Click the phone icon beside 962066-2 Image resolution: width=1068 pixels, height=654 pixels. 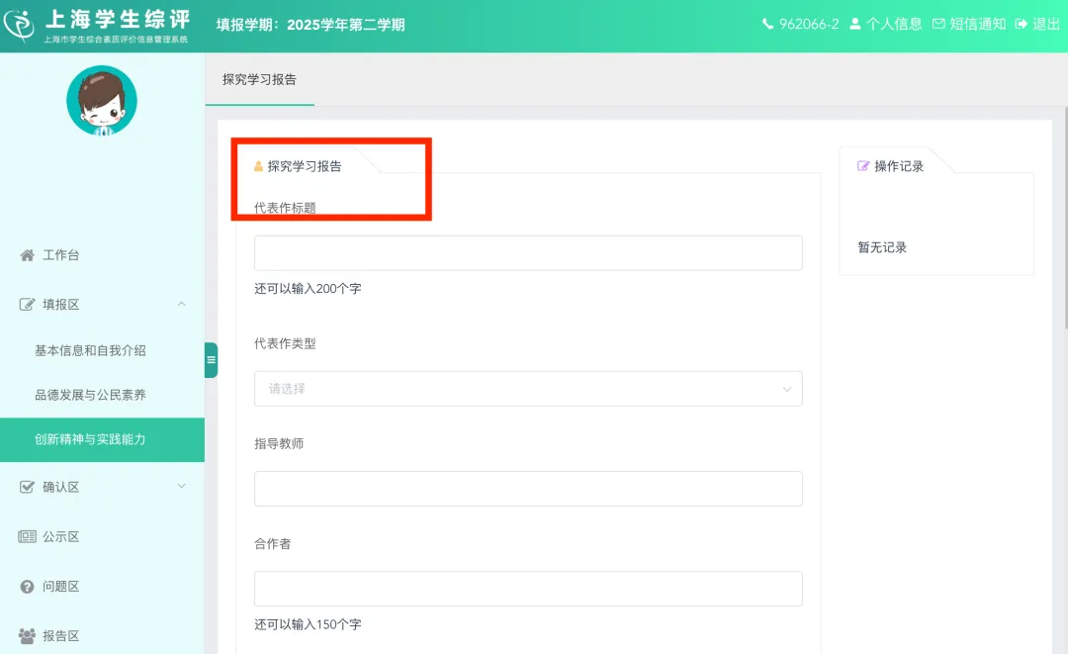click(x=767, y=24)
